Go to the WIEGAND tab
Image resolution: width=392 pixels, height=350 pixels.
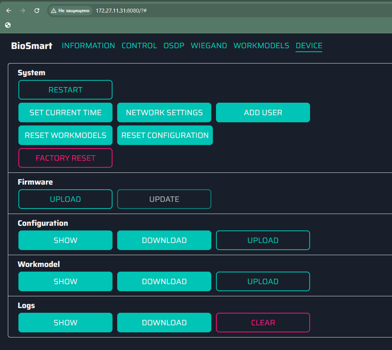click(209, 45)
